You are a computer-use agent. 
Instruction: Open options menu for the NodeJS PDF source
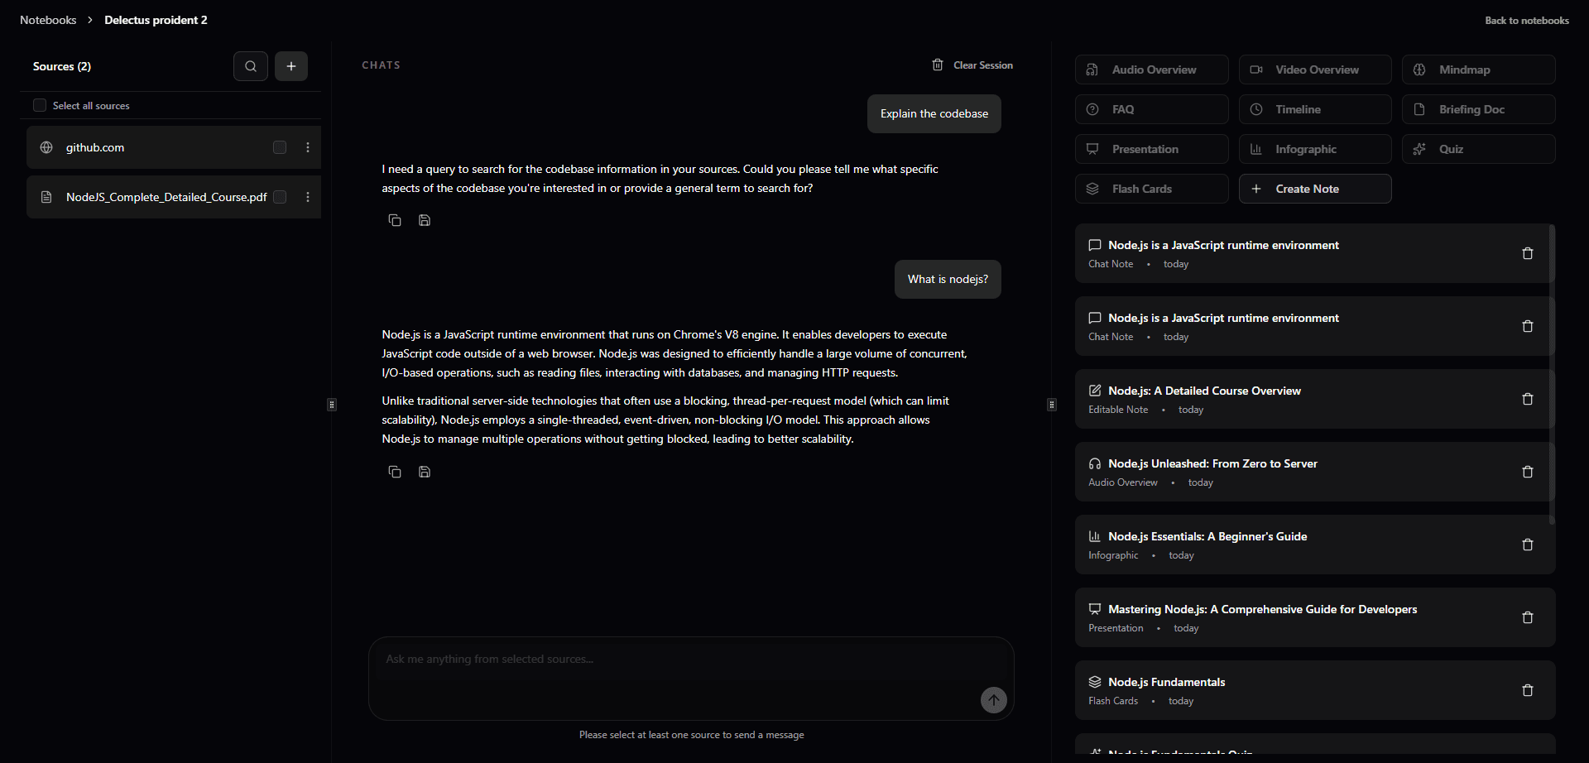pyautogui.click(x=308, y=197)
